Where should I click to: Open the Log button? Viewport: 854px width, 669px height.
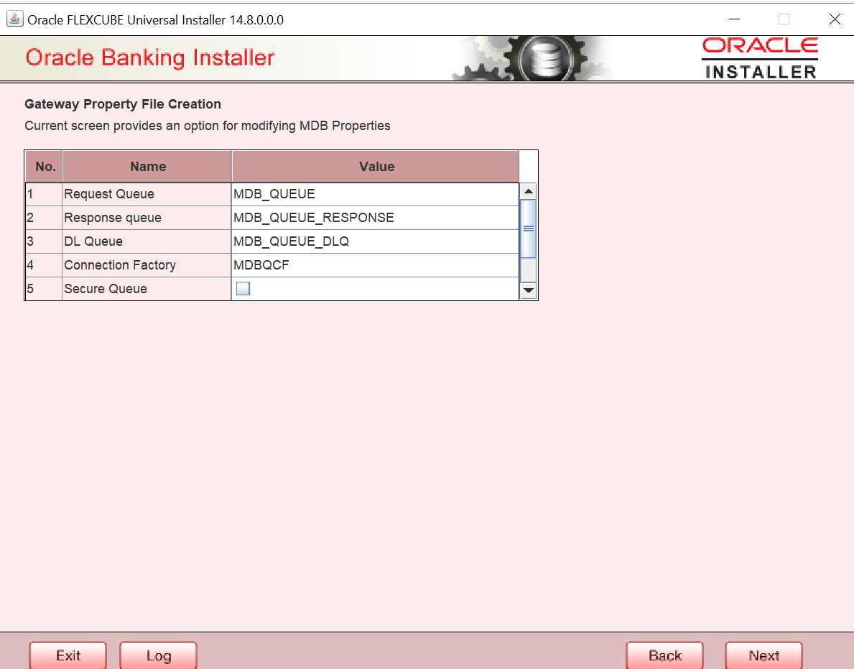tap(159, 655)
